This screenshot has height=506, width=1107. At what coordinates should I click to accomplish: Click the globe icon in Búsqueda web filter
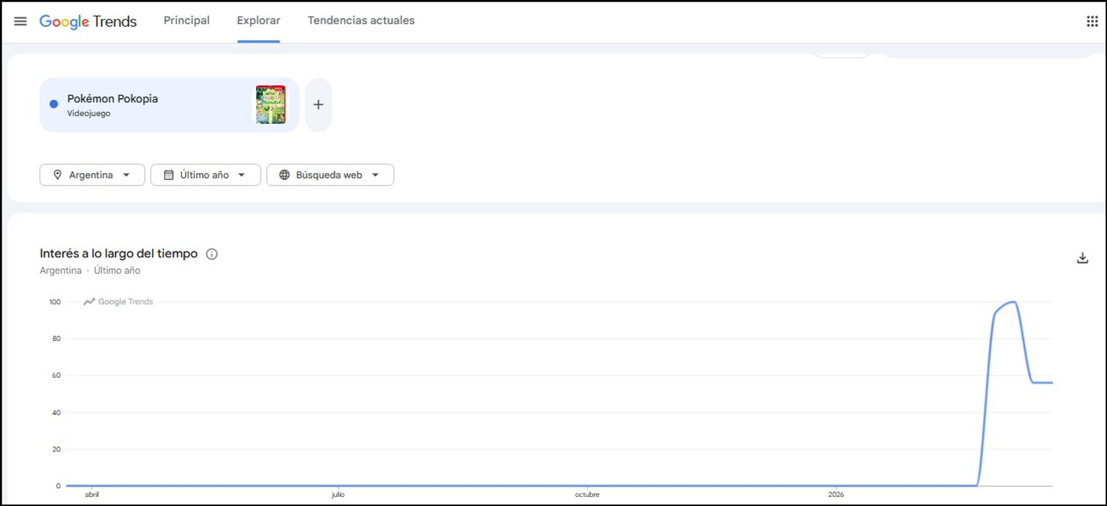pyautogui.click(x=284, y=175)
